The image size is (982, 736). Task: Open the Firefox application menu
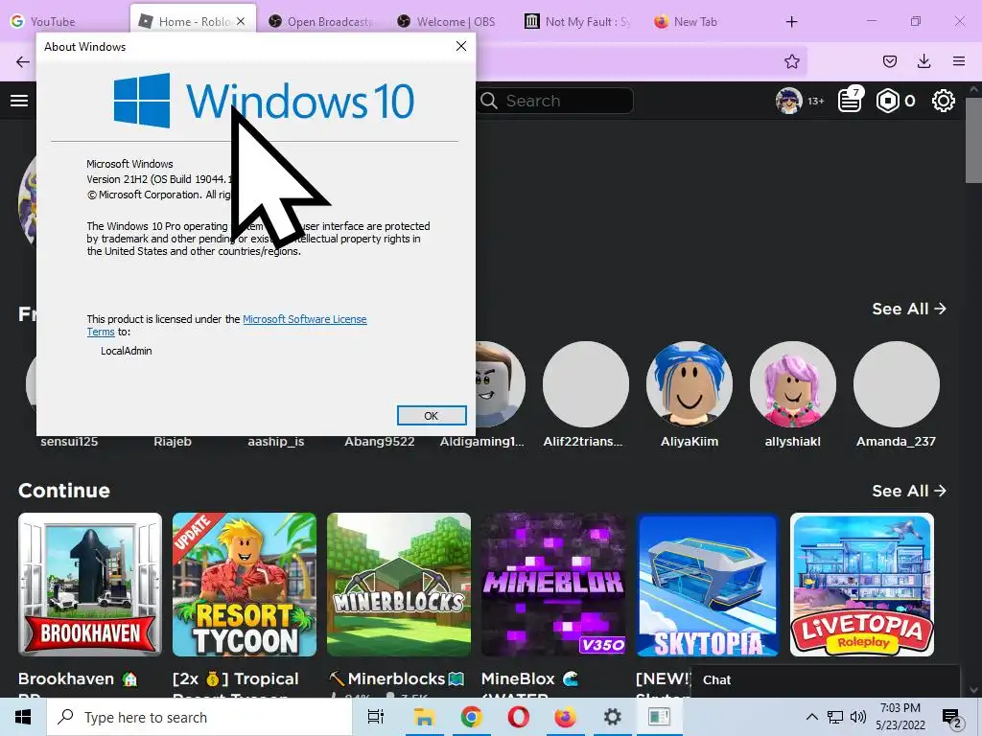coord(959,61)
